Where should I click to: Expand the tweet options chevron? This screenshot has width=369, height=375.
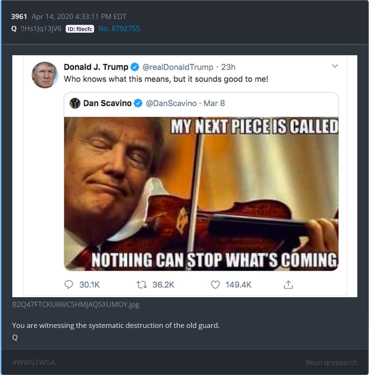[335, 66]
